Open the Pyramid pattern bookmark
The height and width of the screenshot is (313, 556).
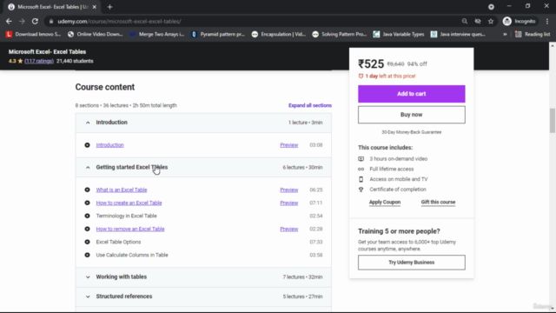218,35
